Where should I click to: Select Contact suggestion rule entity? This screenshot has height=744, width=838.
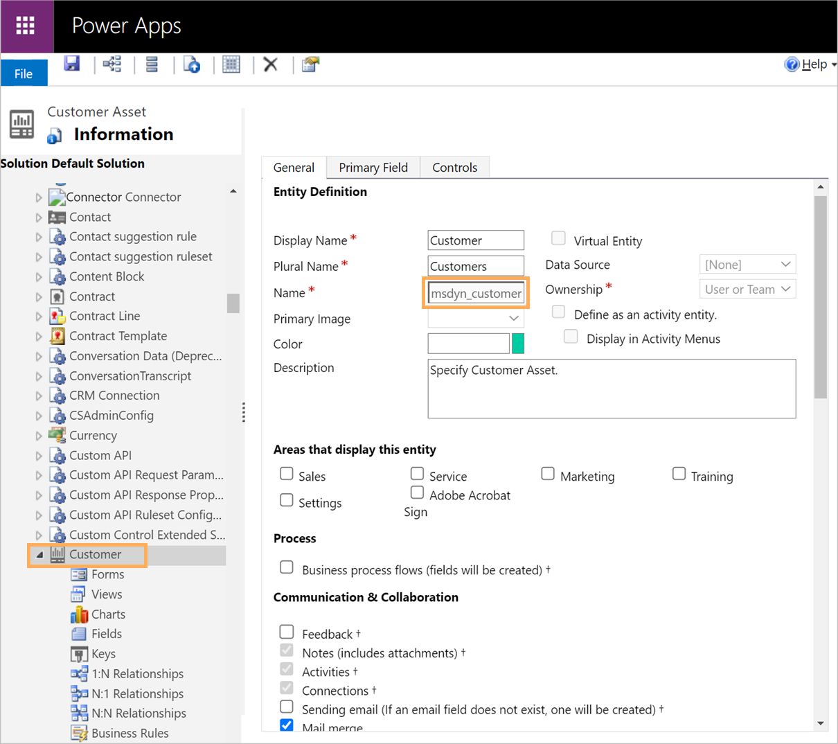point(133,237)
